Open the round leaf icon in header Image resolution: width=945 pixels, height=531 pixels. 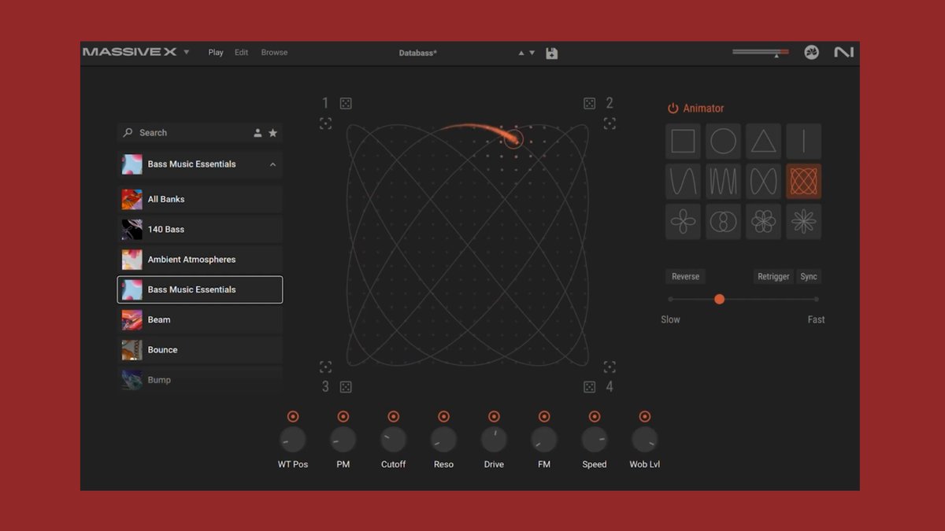coord(812,53)
